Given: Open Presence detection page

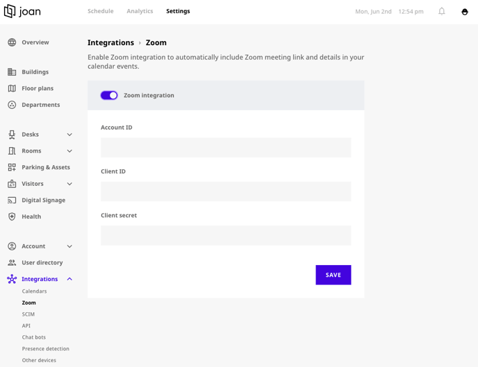Looking at the screenshot, I should point(46,349).
